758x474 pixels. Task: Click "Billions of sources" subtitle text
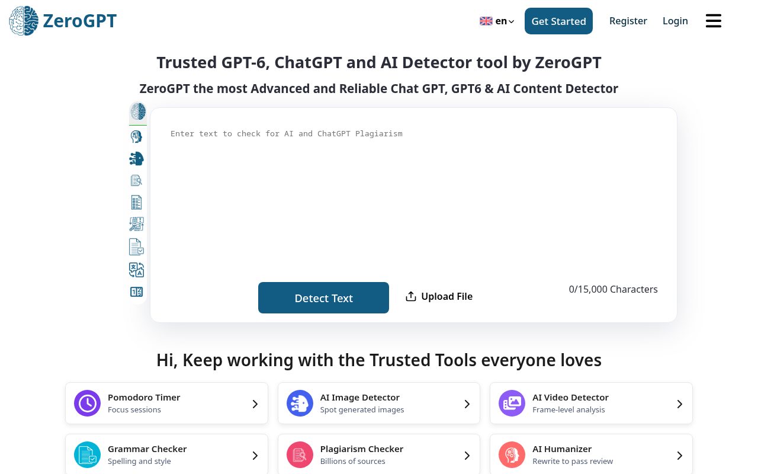(353, 462)
